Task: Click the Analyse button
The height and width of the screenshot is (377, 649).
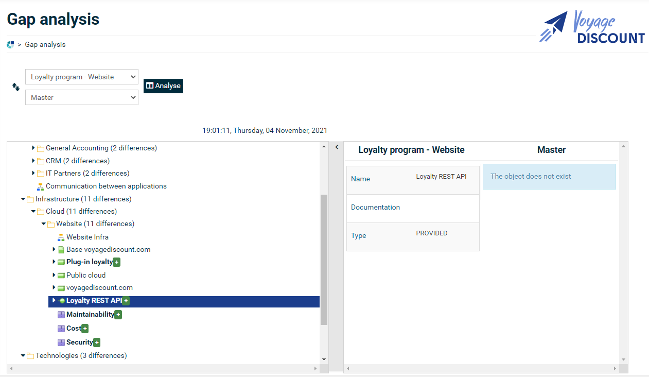Action: pyautogui.click(x=163, y=86)
